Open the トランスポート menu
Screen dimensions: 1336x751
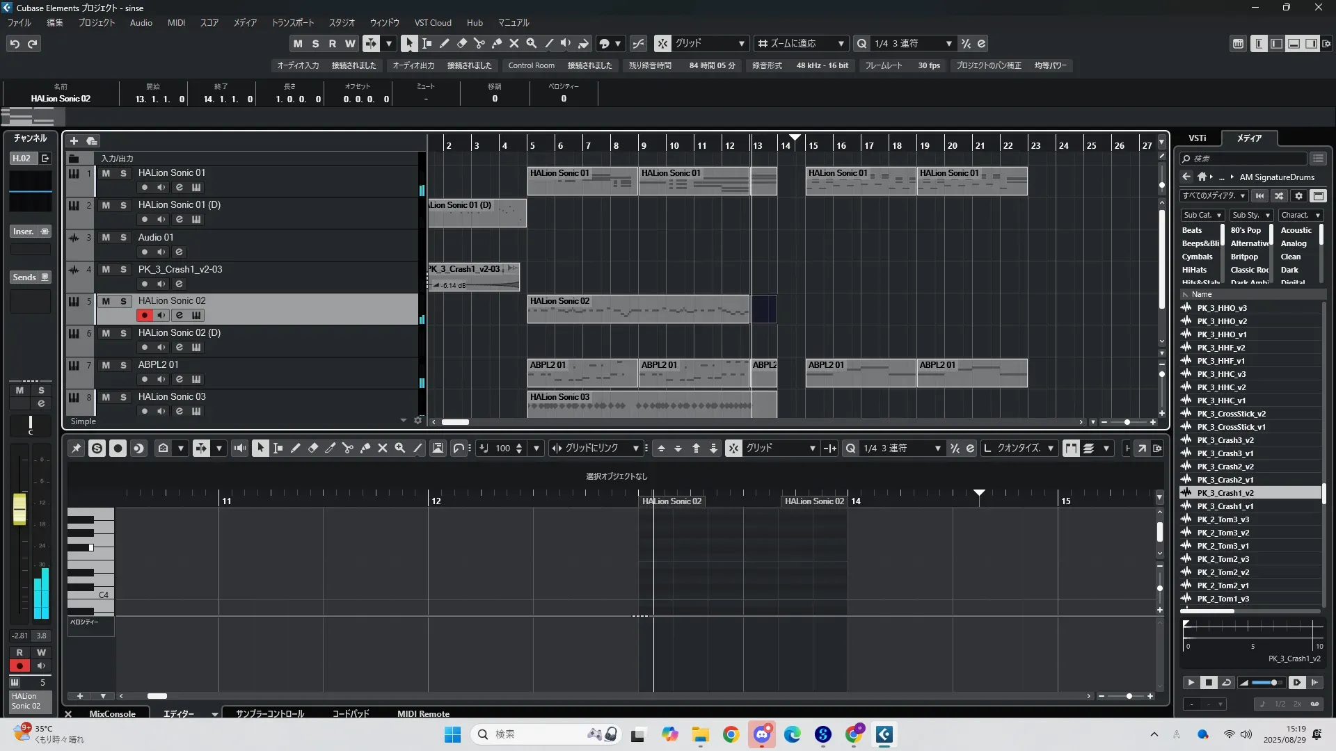292,23
